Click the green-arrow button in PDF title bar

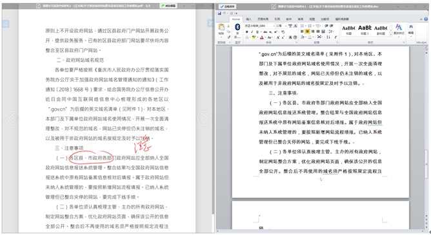pos(169,6)
